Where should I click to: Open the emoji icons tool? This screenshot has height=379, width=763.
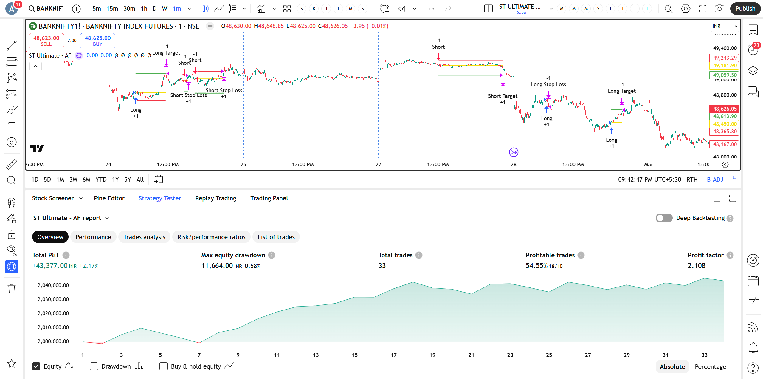point(12,142)
